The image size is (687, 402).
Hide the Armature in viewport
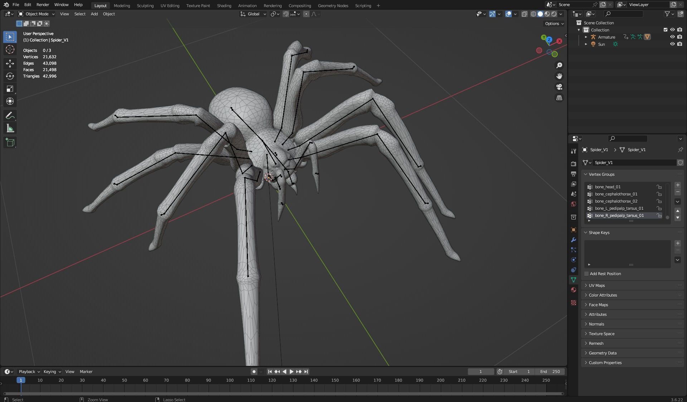[x=672, y=37]
